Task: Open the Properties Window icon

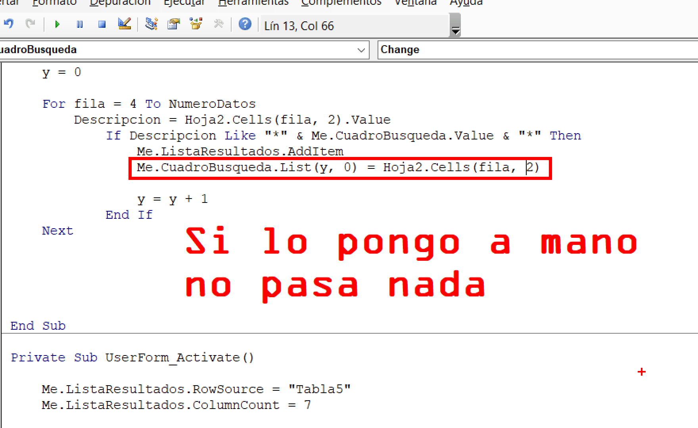Action: point(174,24)
